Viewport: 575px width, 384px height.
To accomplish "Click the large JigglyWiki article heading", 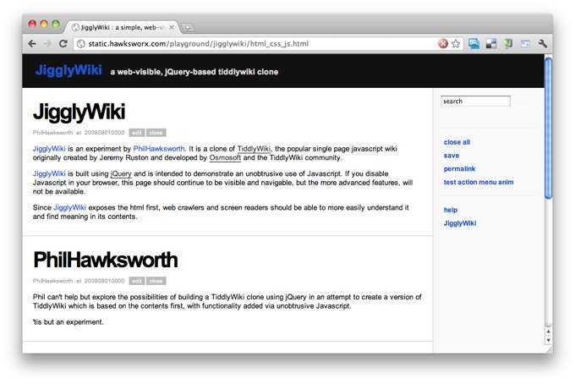I will [x=79, y=112].
